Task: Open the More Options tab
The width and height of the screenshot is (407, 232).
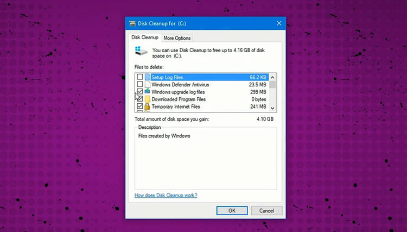Action: 177,38
